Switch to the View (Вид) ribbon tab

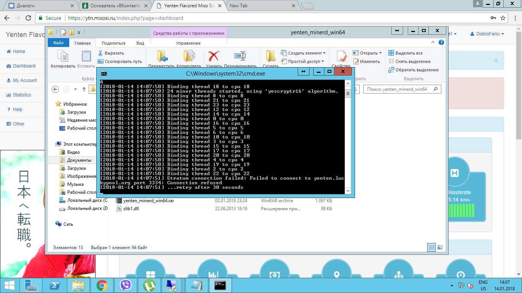[140, 43]
